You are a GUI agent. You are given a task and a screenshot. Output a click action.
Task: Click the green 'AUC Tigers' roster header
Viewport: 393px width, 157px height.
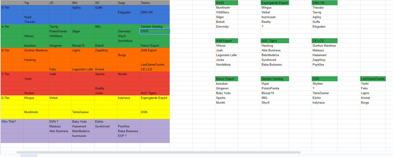click(x=274, y=41)
